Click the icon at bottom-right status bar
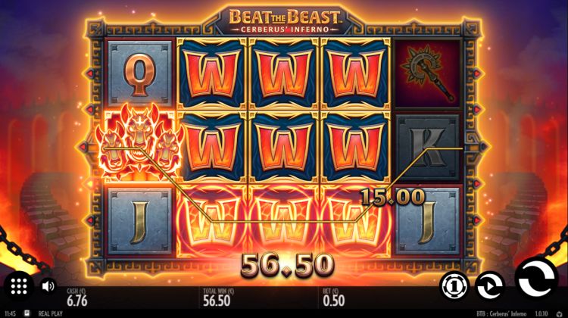Viewport: 568px width, 318px height. 560,313
